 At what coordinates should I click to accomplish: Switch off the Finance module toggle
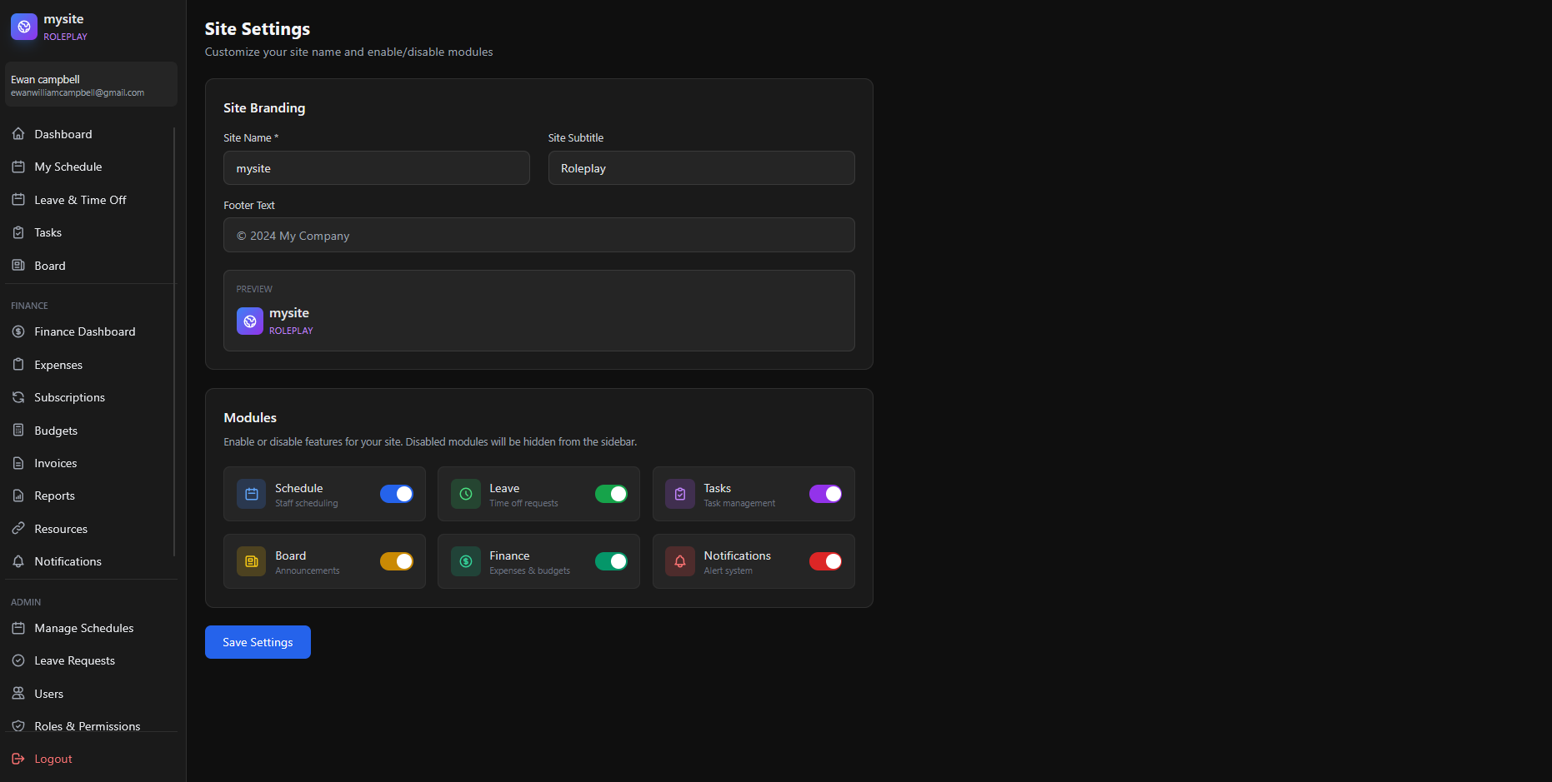coord(611,561)
